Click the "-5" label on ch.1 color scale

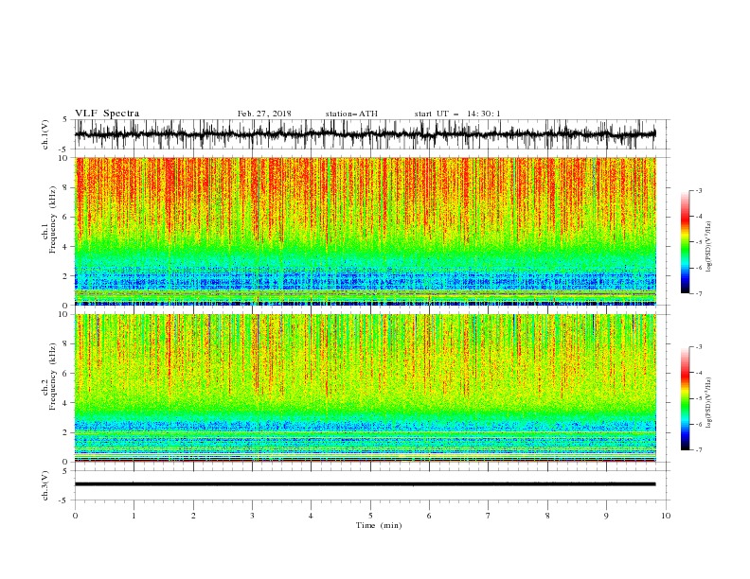[x=698, y=242]
